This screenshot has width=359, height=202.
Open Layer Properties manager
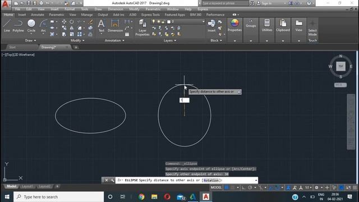(142, 27)
